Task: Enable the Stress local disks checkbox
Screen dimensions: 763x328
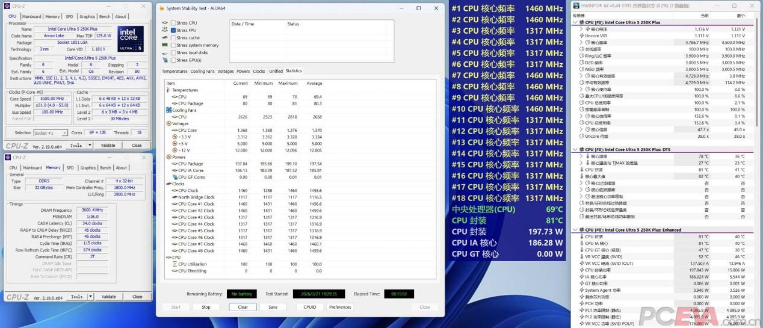Action: pyautogui.click(x=174, y=53)
